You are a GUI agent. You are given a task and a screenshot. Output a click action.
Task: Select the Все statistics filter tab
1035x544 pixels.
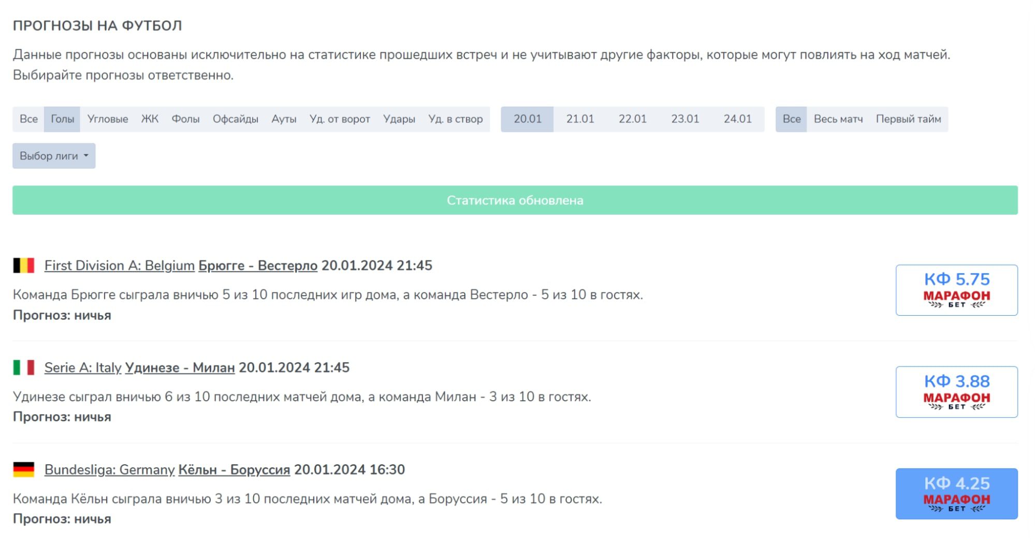pos(28,119)
